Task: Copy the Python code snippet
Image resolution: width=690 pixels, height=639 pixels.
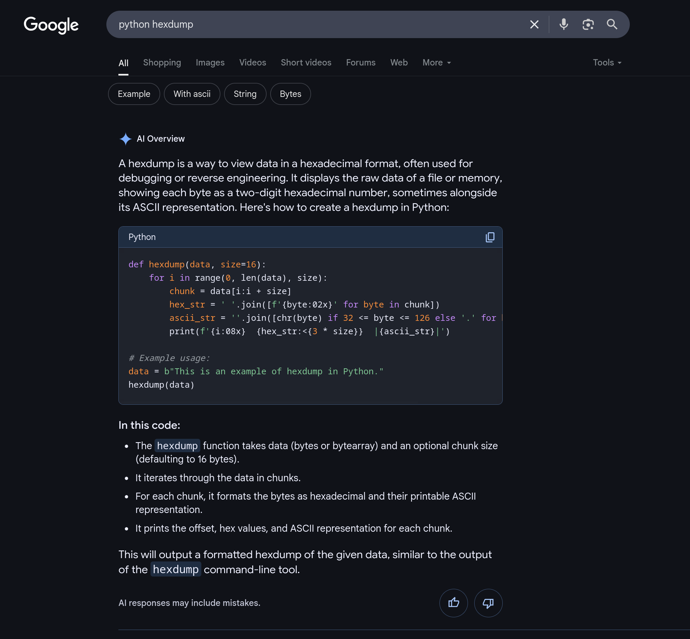Action: coord(490,237)
